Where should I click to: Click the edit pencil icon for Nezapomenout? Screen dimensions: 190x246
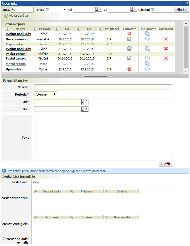click(x=129, y=39)
